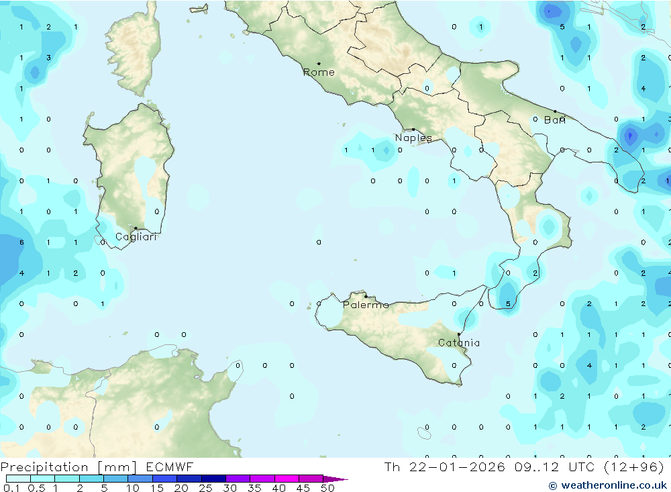Select the Catania city label
This screenshot has width=671, height=492.
click(459, 343)
